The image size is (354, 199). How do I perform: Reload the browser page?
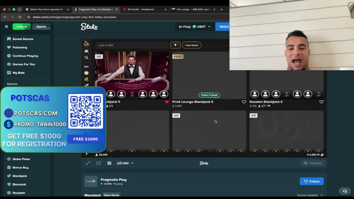pyautogui.click(x=20, y=17)
